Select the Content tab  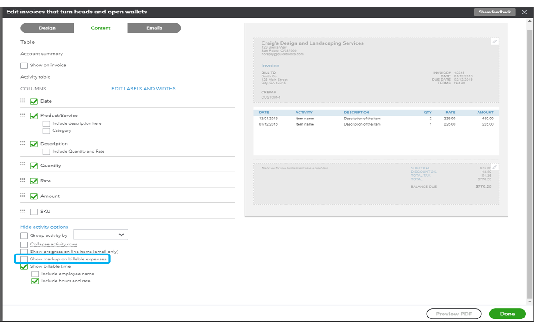(x=101, y=28)
